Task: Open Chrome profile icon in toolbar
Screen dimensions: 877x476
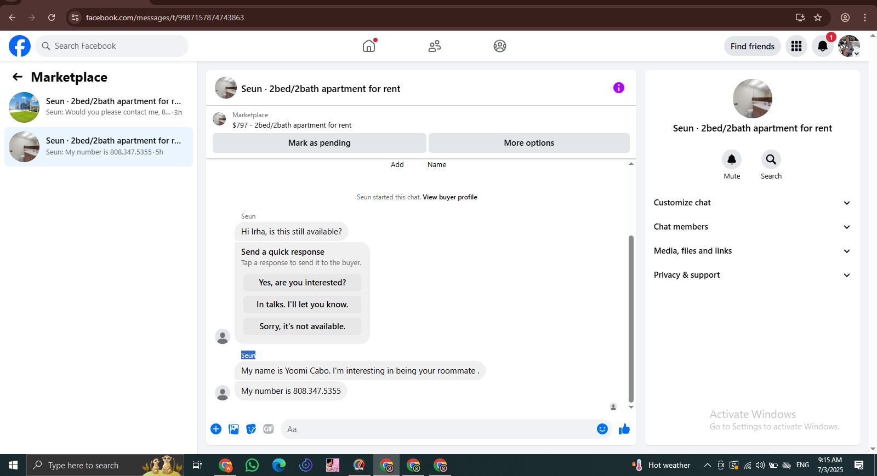Action: coord(845,18)
